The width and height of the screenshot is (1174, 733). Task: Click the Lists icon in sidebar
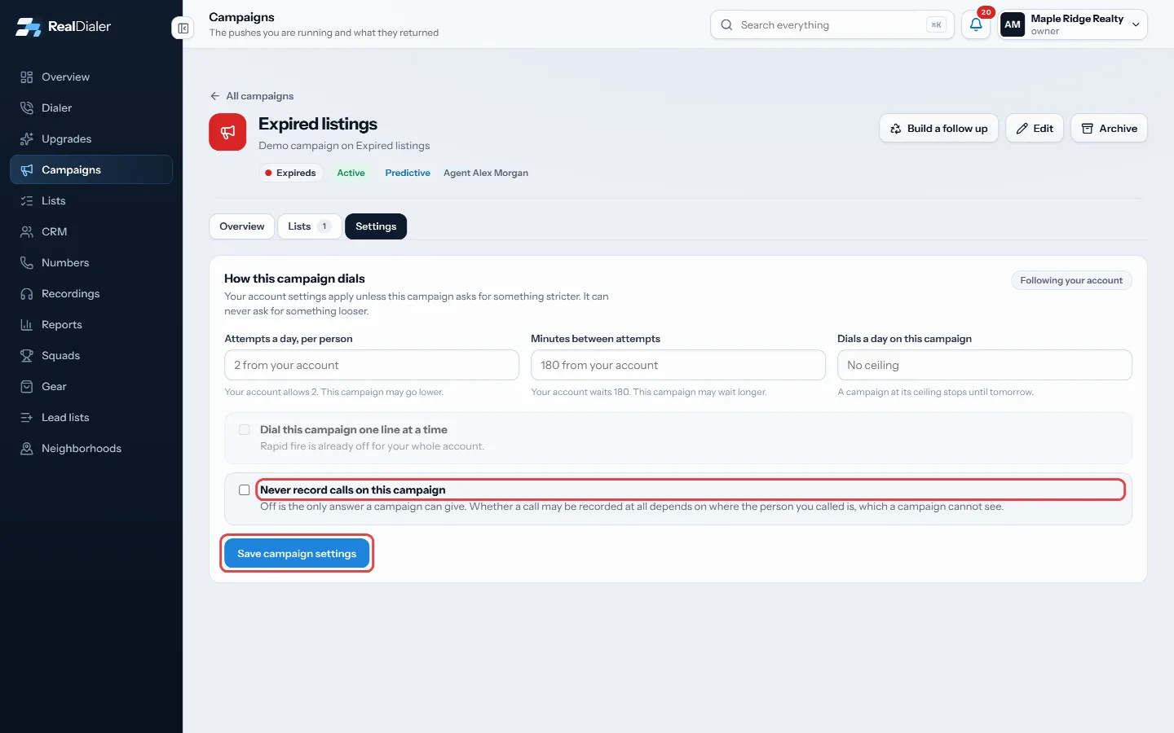point(27,201)
